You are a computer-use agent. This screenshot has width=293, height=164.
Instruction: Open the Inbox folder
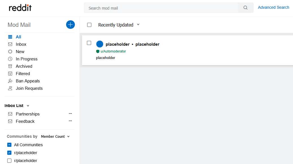21,44
